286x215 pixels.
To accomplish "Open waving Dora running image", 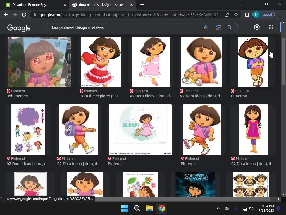I will pos(202,130).
